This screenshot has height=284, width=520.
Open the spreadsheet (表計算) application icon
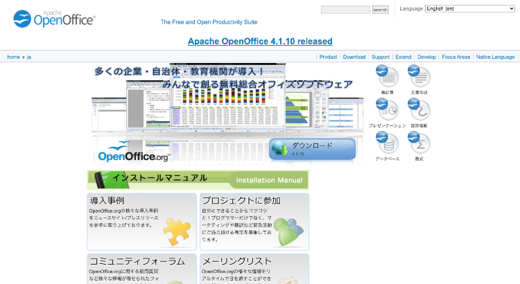[x=387, y=76]
